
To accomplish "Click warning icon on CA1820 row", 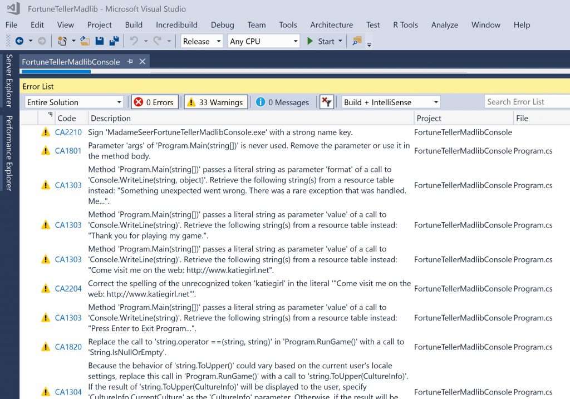I will pyautogui.click(x=46, y=347).
